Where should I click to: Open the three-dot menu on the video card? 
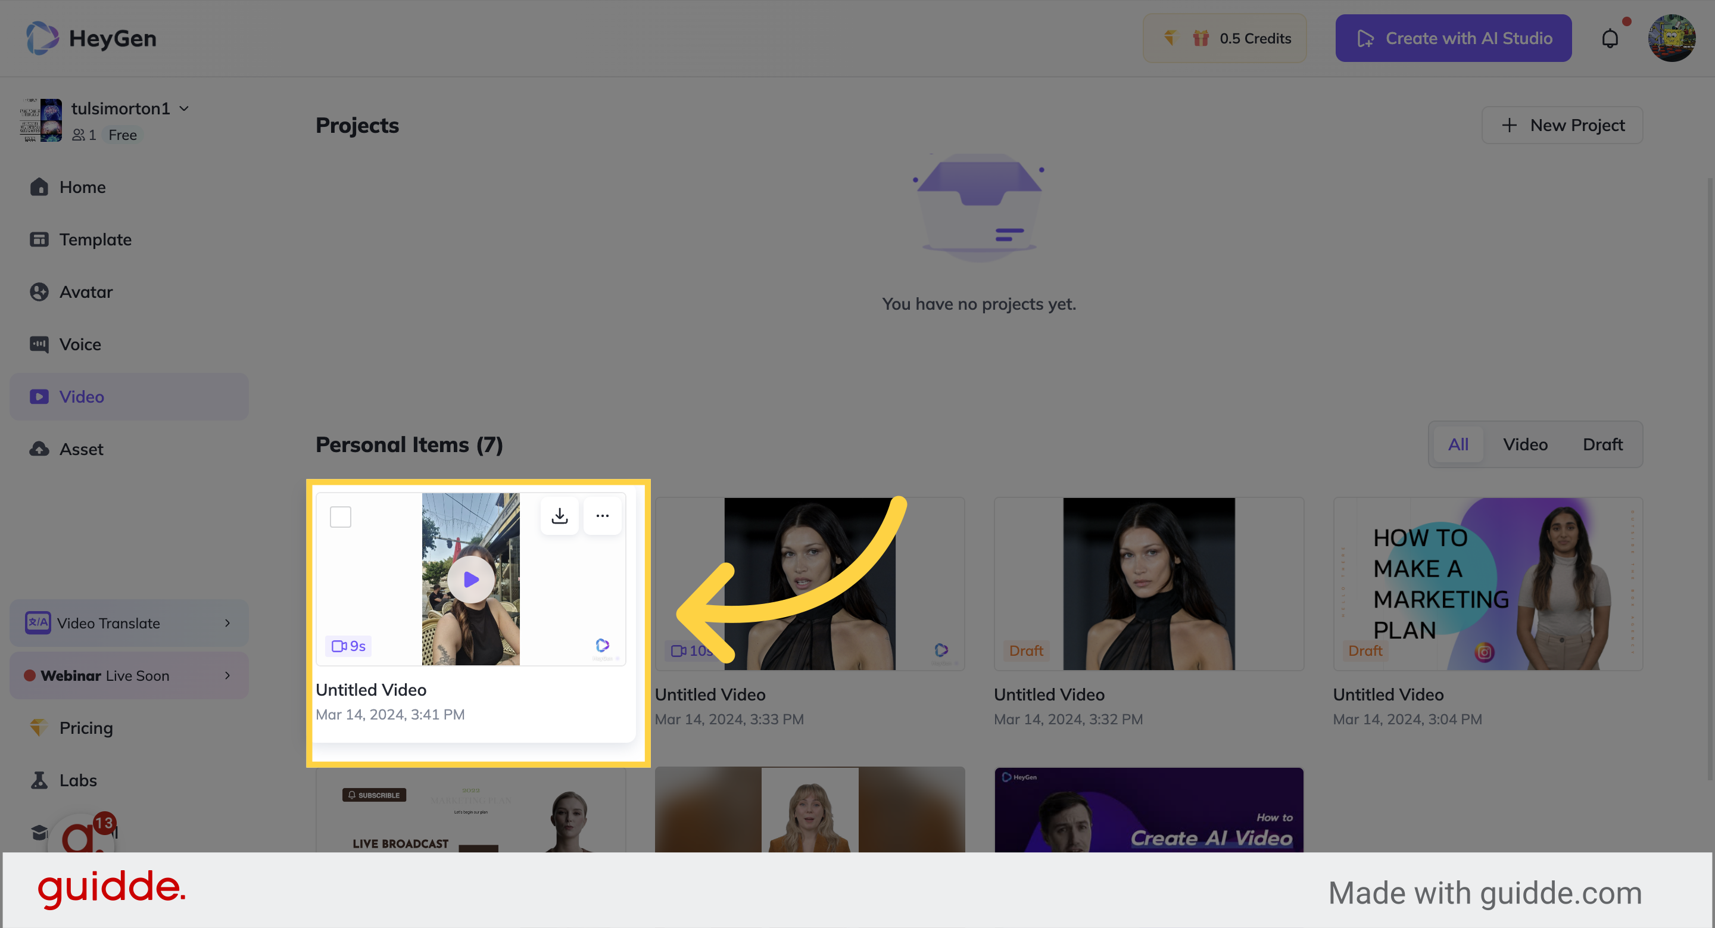(x=603, y=515)
